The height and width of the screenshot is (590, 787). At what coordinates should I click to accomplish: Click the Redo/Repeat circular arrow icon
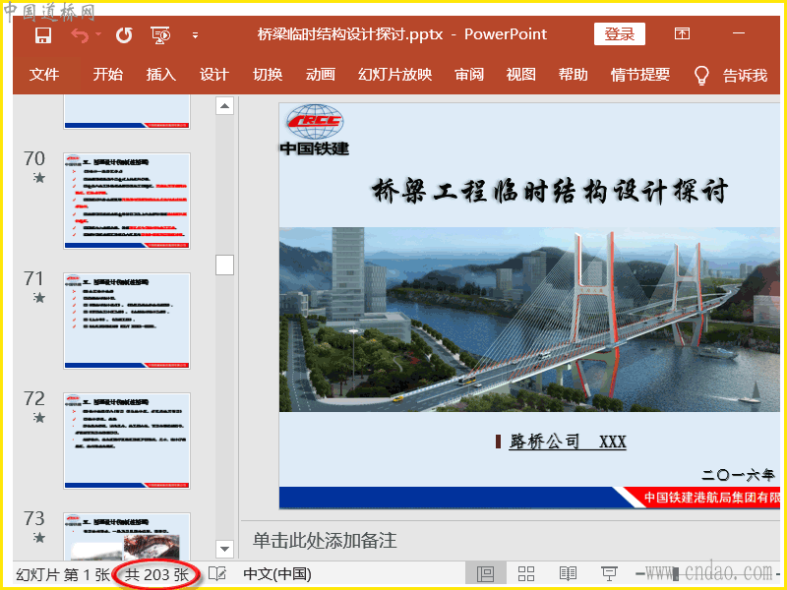point(124,35)
